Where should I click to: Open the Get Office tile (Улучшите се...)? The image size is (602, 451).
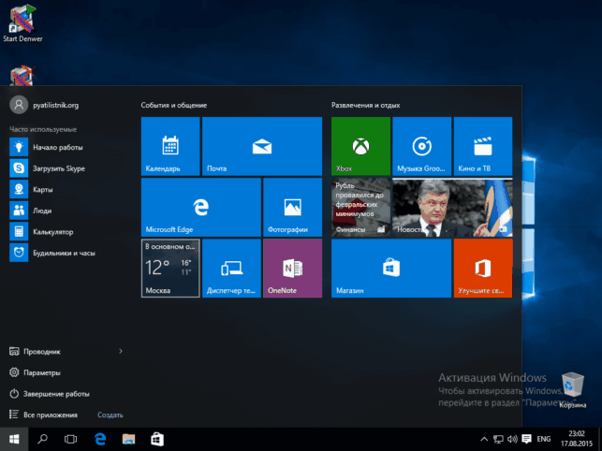coord(483,269)
